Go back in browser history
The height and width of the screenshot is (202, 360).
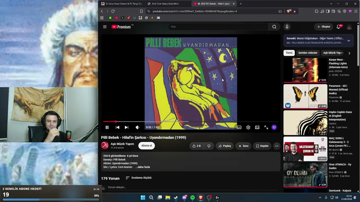pos(102,11)
